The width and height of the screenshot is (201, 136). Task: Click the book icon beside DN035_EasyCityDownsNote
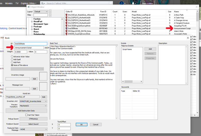point(67,34)
